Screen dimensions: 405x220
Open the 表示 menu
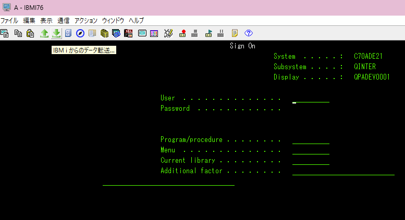46,21
